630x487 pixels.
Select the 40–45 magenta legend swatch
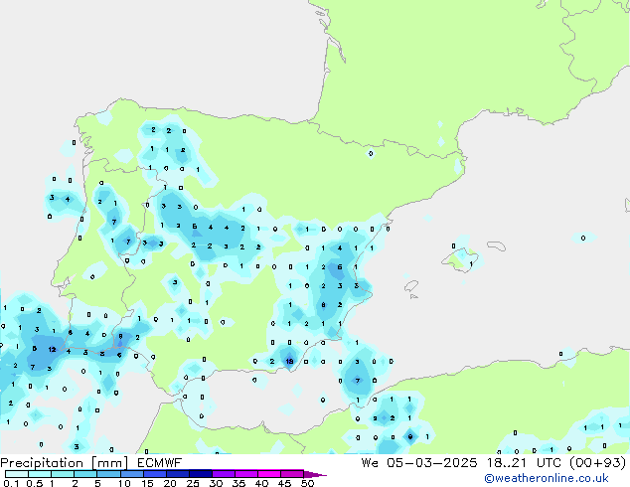tap(269, 474)
